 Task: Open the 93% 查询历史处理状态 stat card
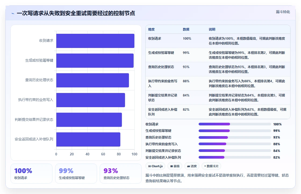[121, 174]
